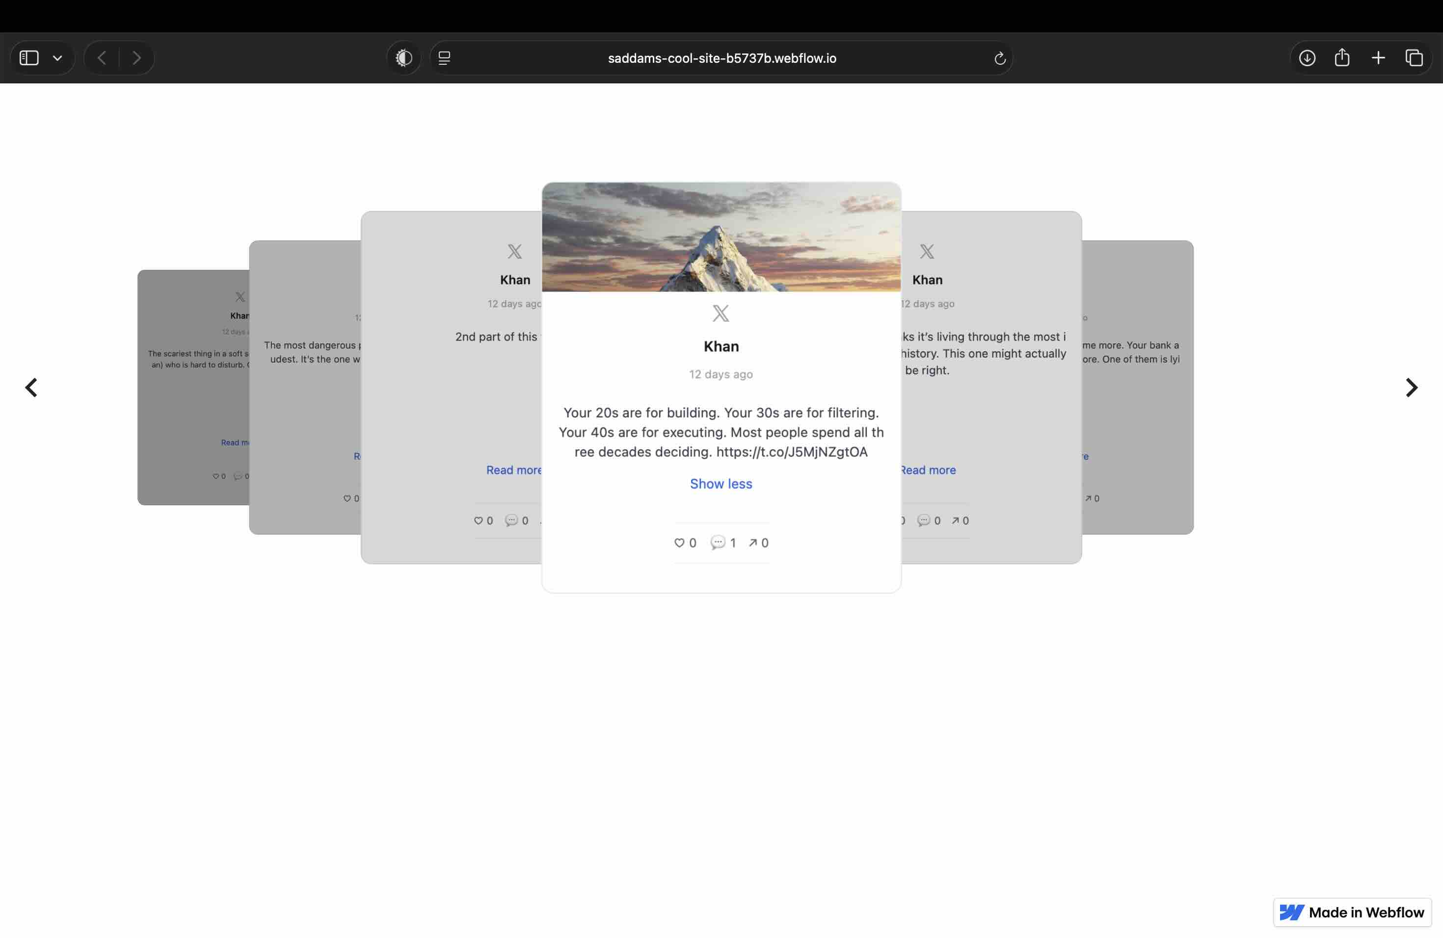Click repost icon on 'Your bank a' card
This screenshot has width=1443, height=938.
click(x=1088, y=499)
